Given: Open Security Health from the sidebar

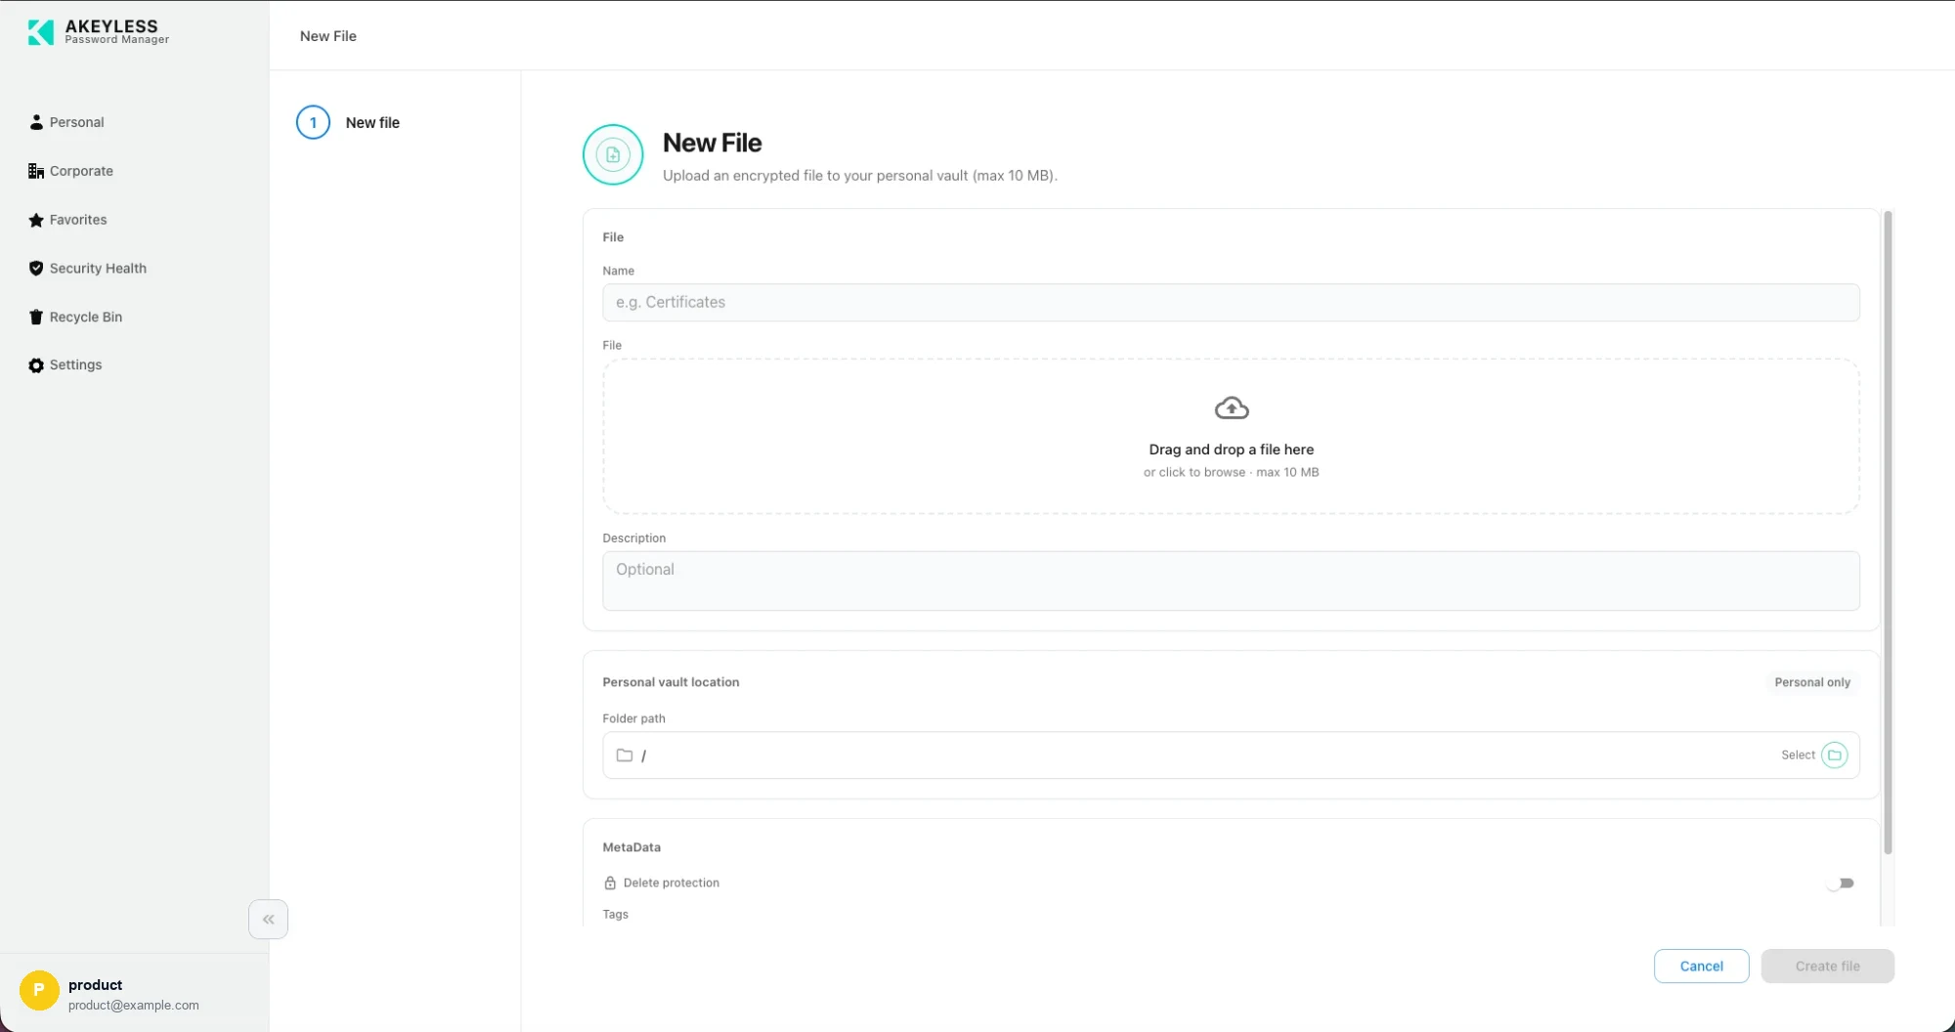Looking at the screenshot, I should tap(98, 268).
